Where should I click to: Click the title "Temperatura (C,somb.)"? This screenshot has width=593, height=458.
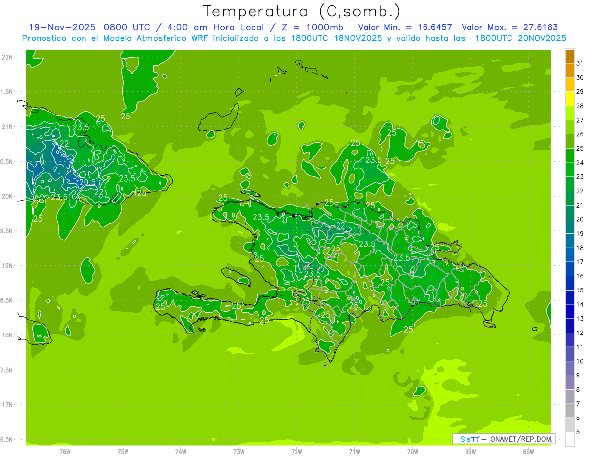click(302, 11)
